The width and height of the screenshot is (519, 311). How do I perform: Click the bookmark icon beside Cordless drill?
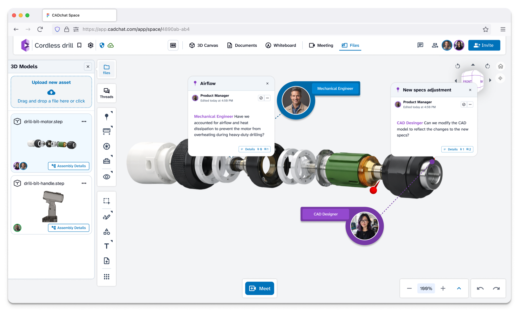[x=79, y=45]
